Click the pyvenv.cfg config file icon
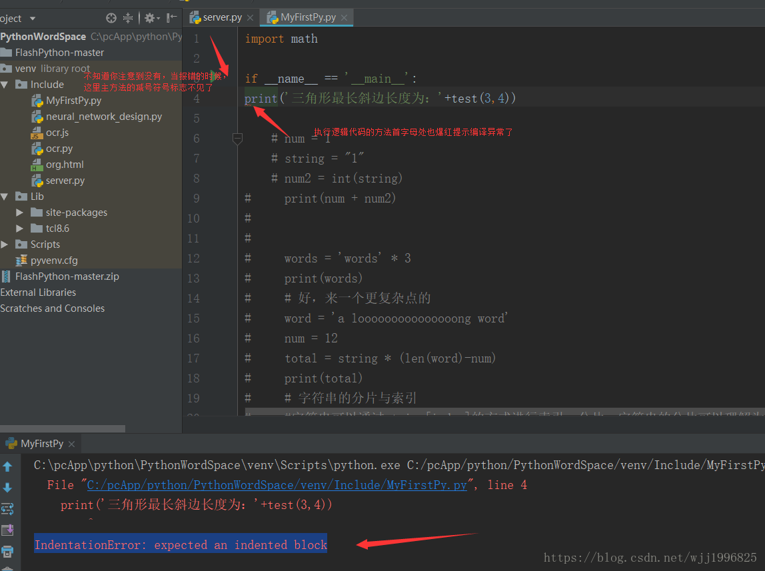The height and width of the screenshot is (571, 765). tap(21, 261)
